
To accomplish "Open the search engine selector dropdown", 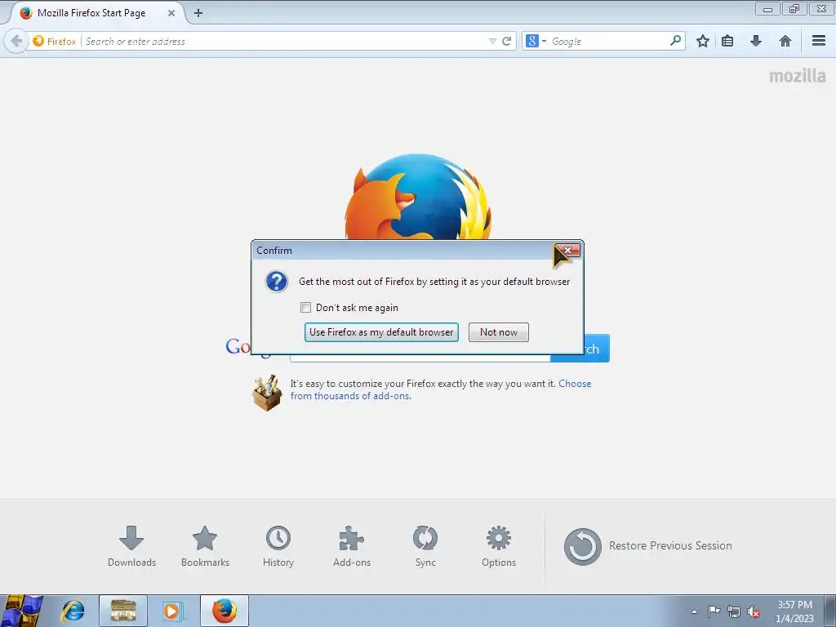I will [536, 41].
